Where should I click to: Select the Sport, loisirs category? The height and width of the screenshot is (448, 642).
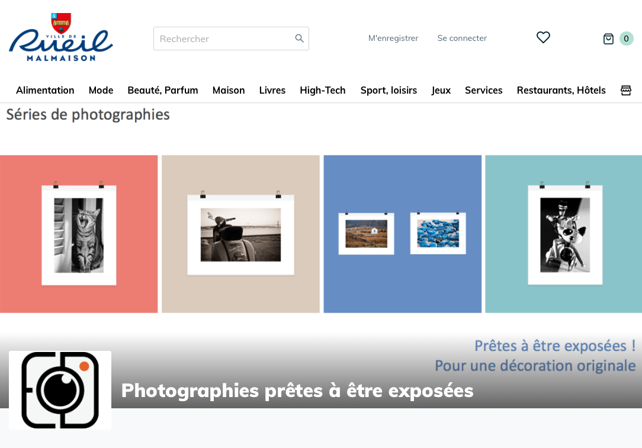click(x=389, y=90)
